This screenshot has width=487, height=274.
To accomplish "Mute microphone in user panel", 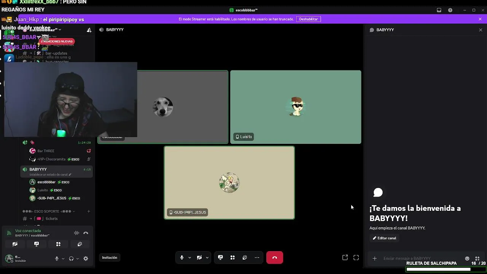I will [x=57, y=258].
